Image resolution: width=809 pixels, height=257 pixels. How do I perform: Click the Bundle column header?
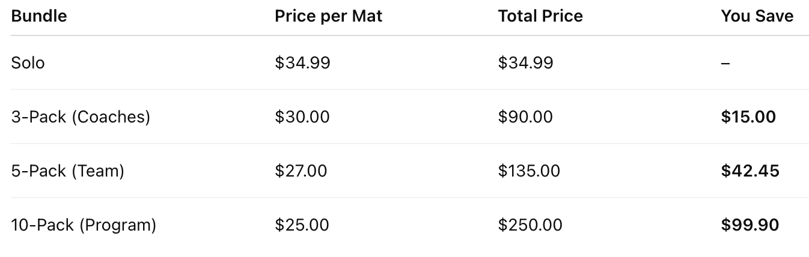[39, 16]
